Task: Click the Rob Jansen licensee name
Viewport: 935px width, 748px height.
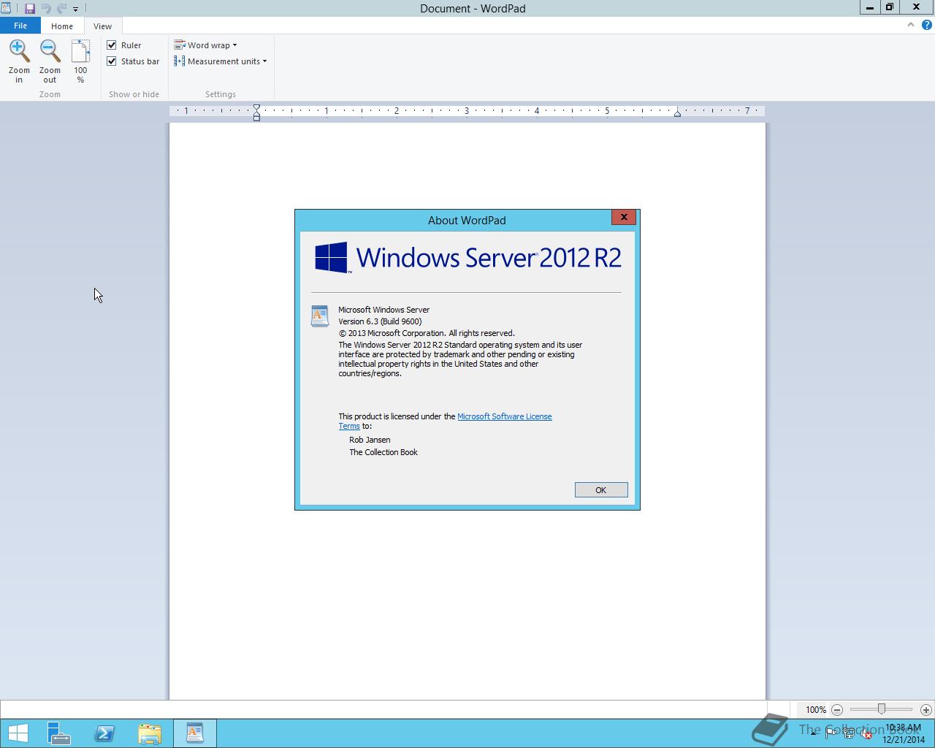Action: pyautogui.click(x=370, y=440)
